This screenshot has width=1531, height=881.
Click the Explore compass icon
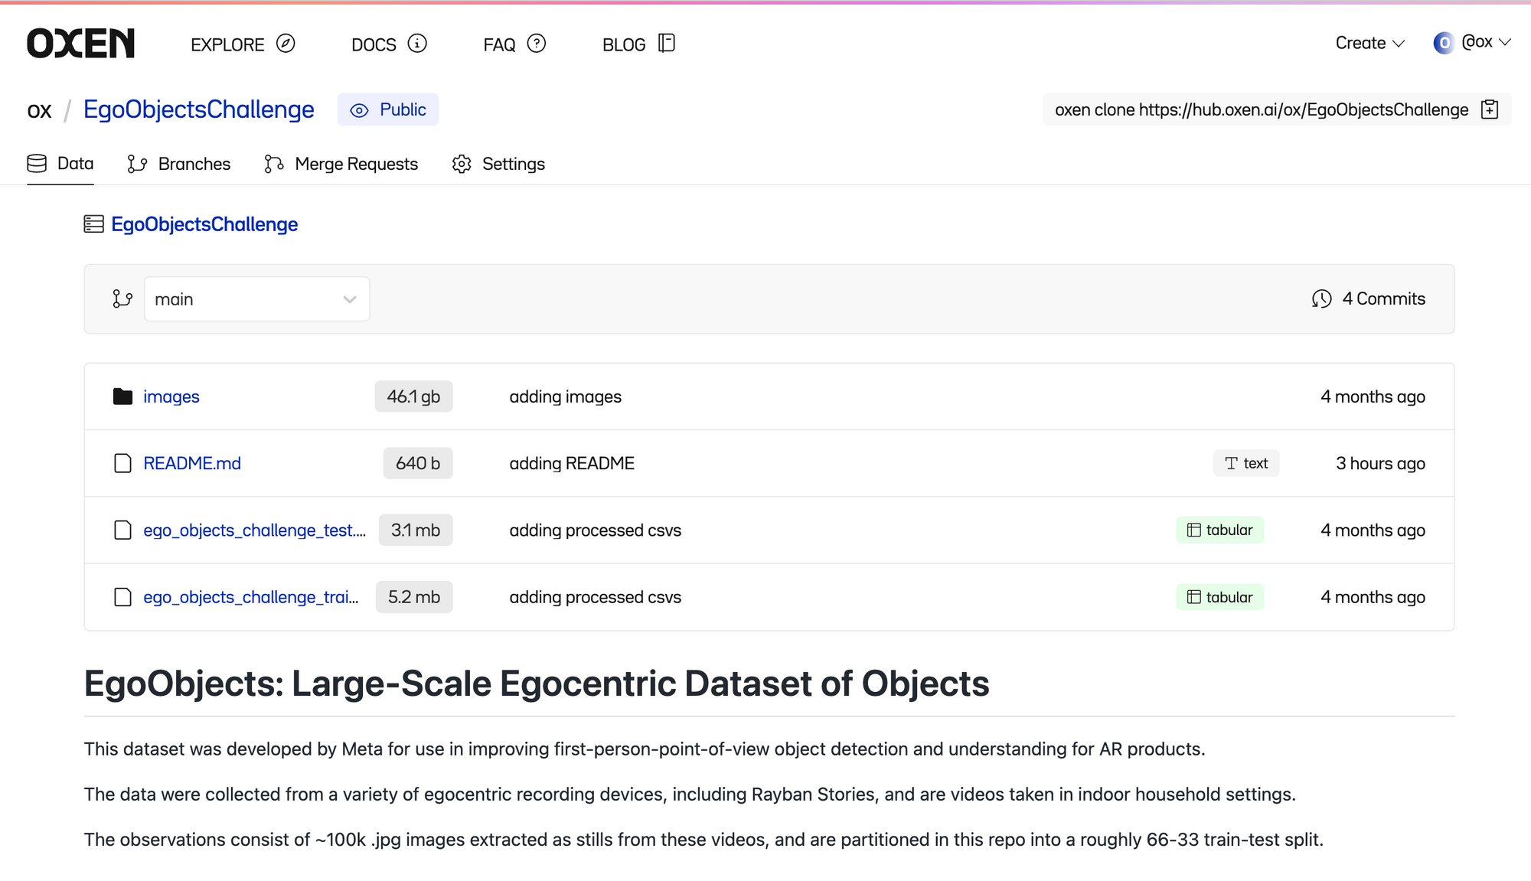286,44
